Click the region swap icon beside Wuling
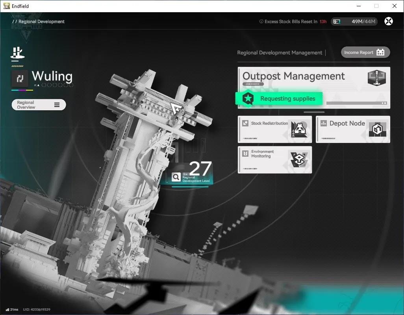The image size is (404, 315). tap(20, 79)
